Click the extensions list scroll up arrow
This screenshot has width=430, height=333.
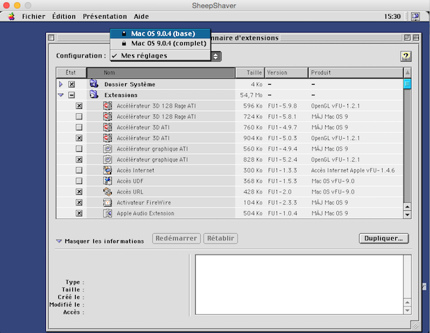pyautogui.click(x=407, y=207)
